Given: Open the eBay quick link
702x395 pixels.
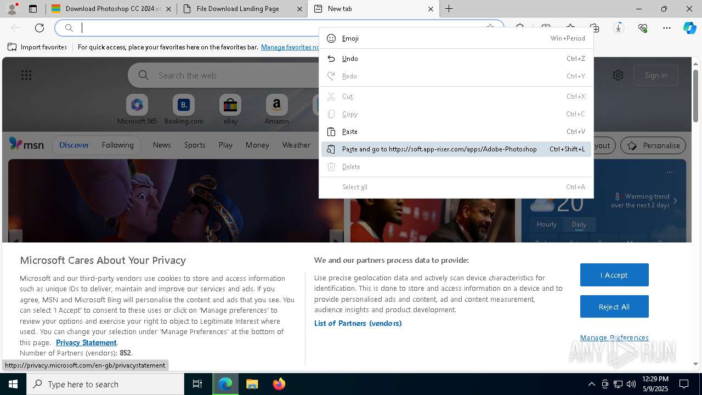Looking at the screenshot, I should pos(230,109).
